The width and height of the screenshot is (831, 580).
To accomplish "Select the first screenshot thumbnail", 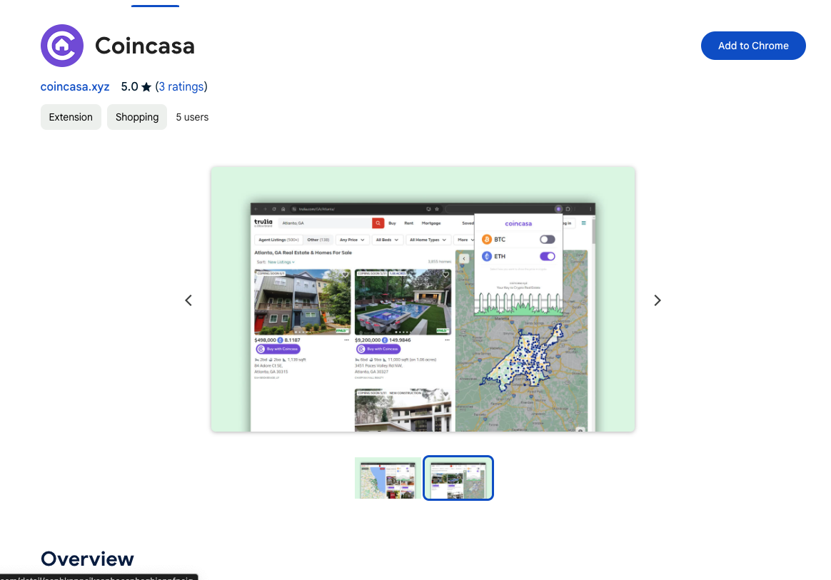I will click(388, 478).
